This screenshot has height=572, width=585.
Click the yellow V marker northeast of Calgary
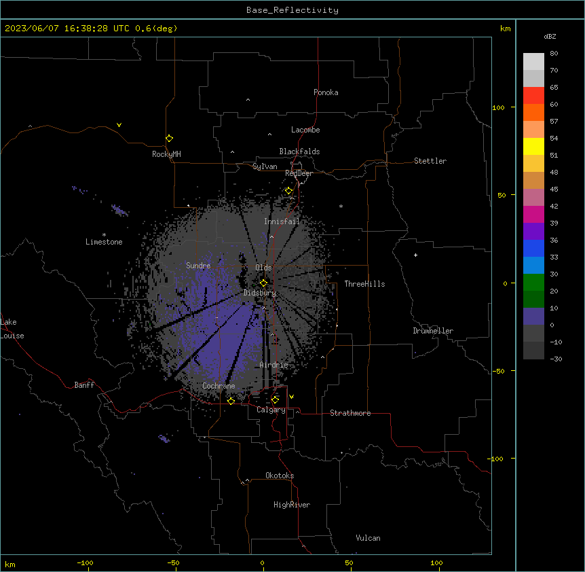tap(291, 397)
